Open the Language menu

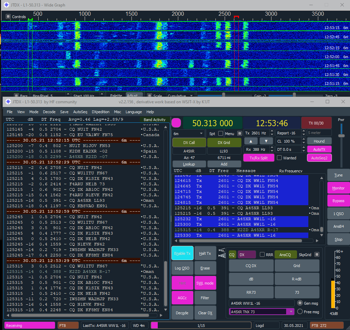pyautogui.click(x=134, y=112)
